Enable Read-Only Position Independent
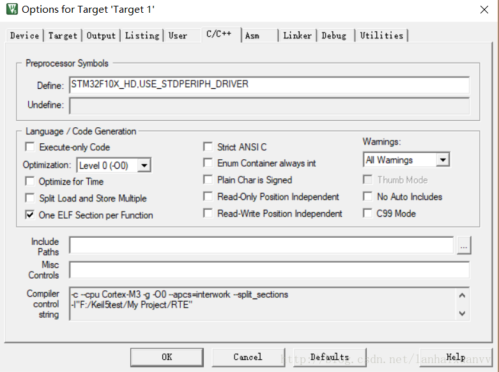This screenshot has height=372, width=499. [x=208, y=196]
